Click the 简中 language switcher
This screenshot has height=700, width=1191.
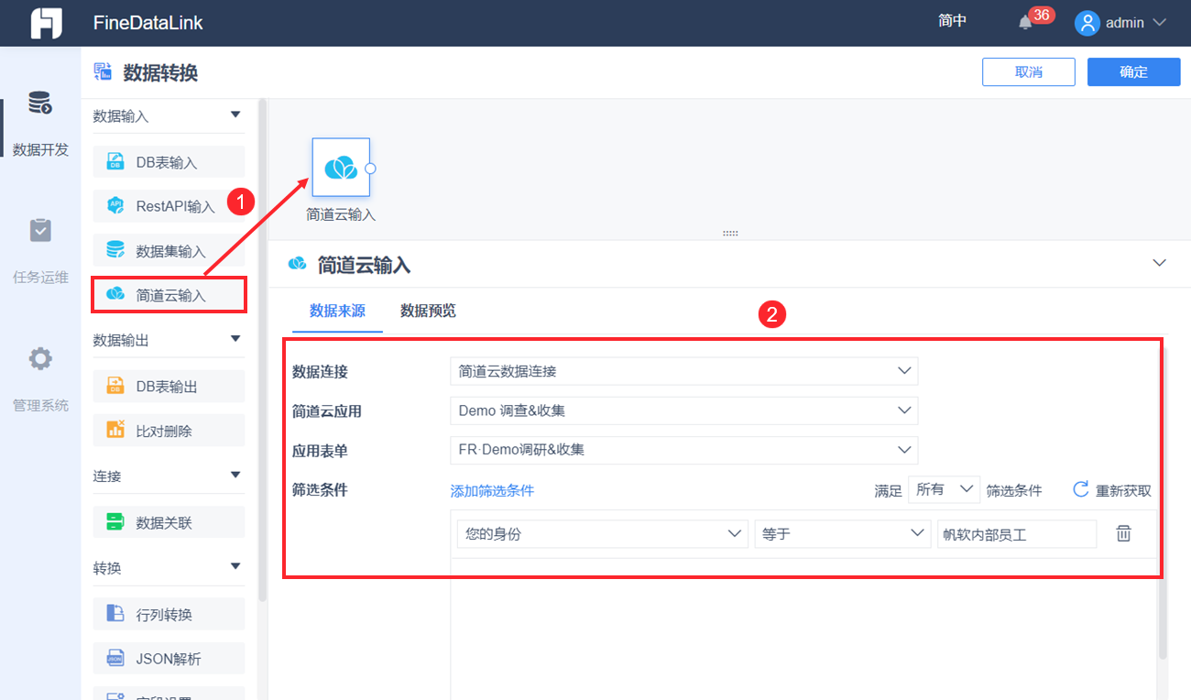(x=953, y=21)
